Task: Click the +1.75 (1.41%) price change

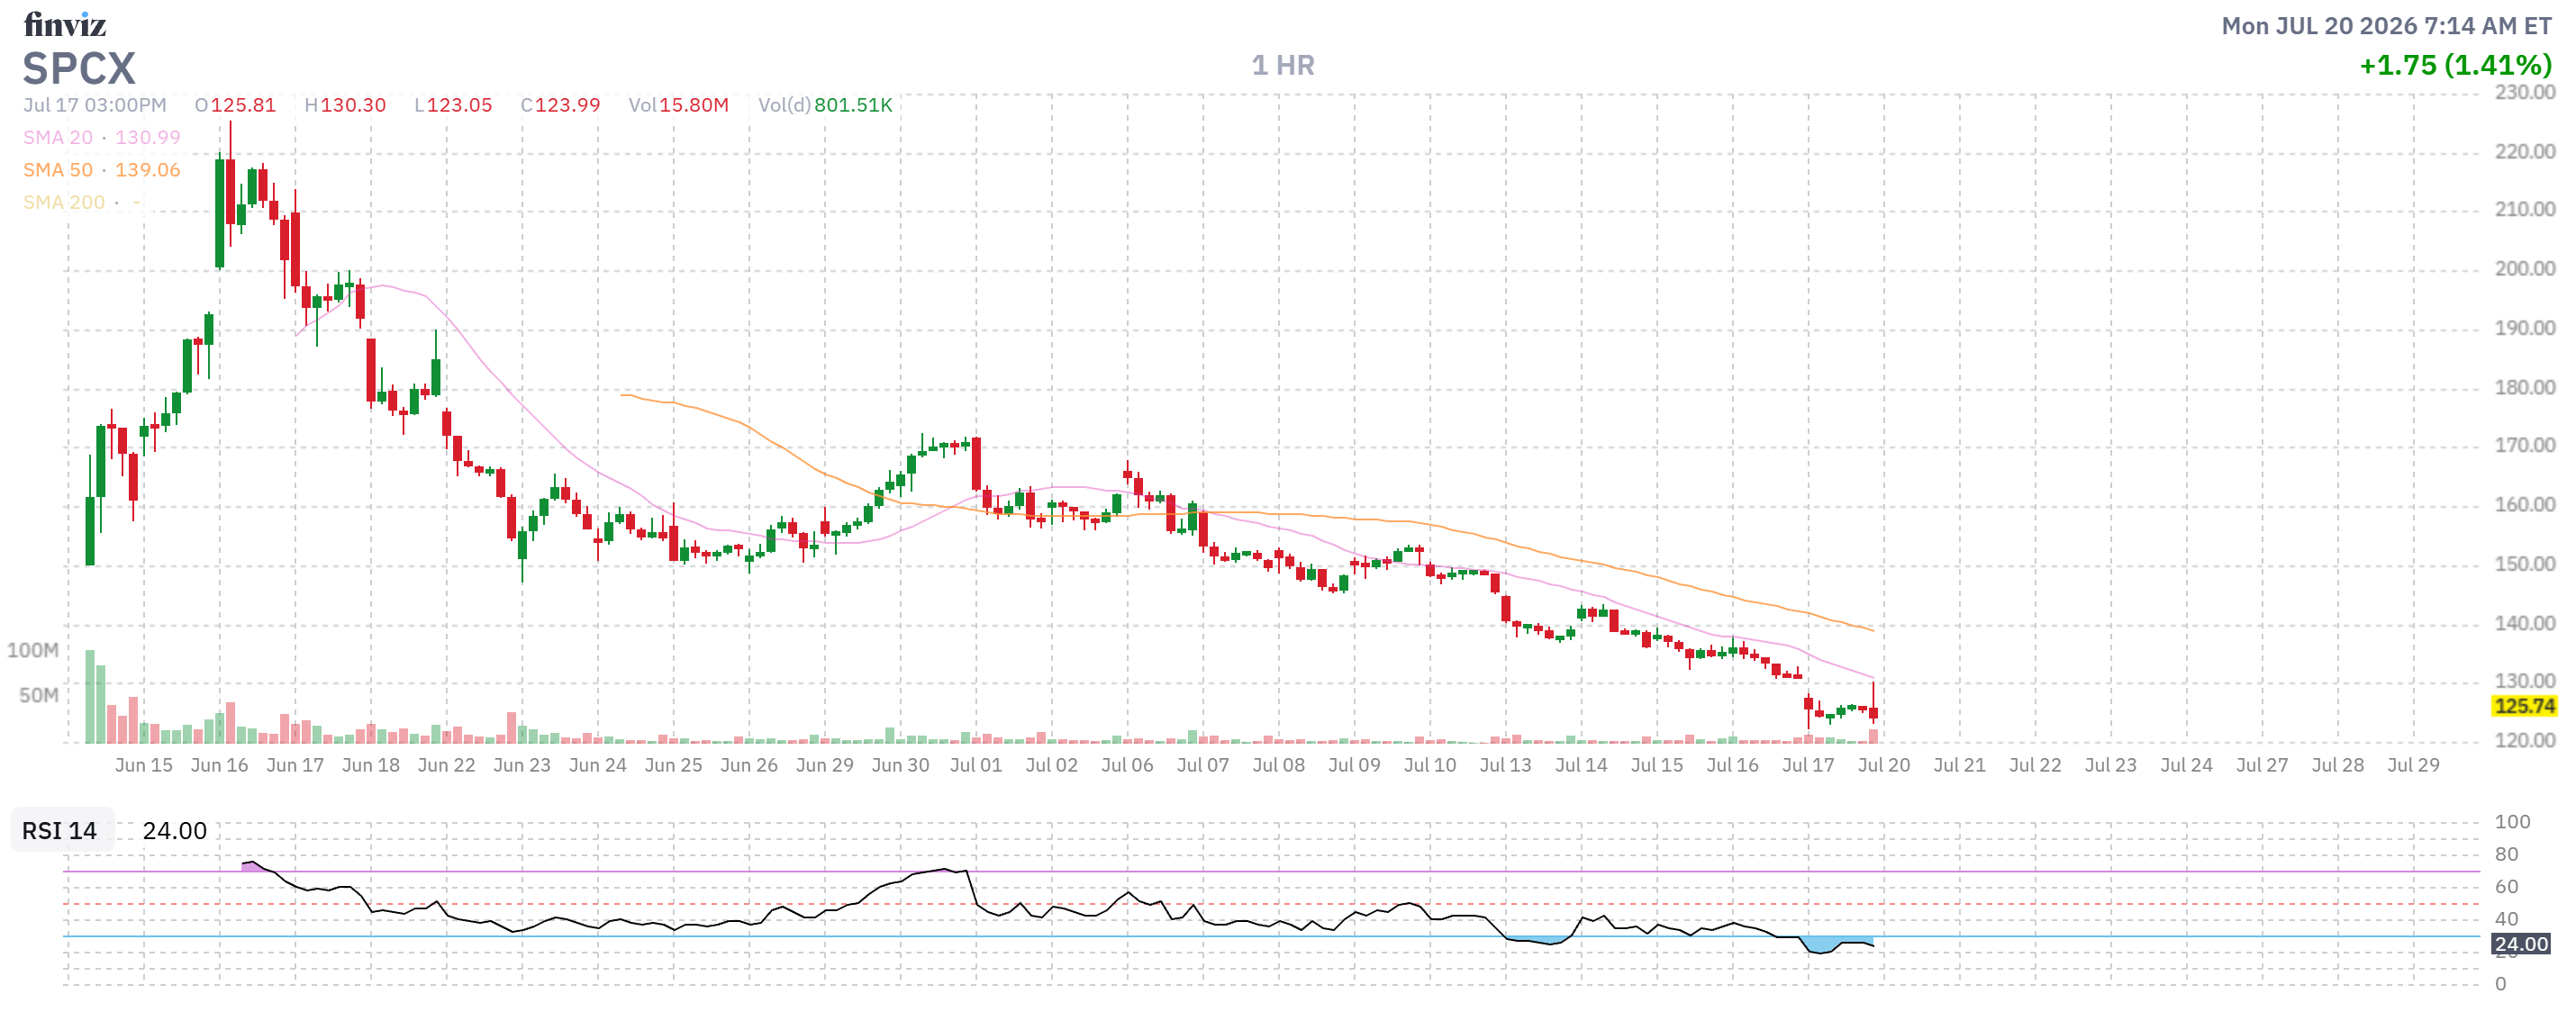Action: tap(2455, 66)
